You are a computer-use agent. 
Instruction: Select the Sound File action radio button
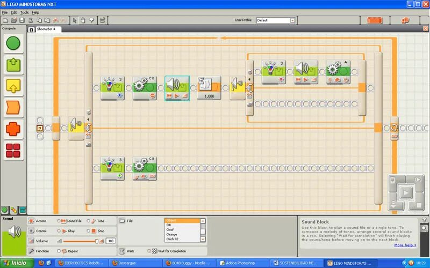[59, 221]
